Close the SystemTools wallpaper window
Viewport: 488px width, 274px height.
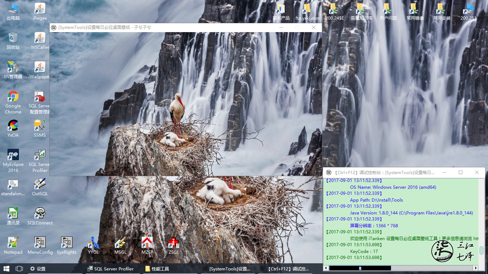314,27
